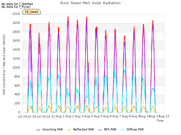
Task: Click the 1000 y-axis tick label
Action: [16, 67]
